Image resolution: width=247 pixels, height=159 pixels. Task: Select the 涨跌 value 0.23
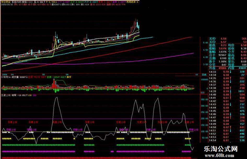click(223, 45)
